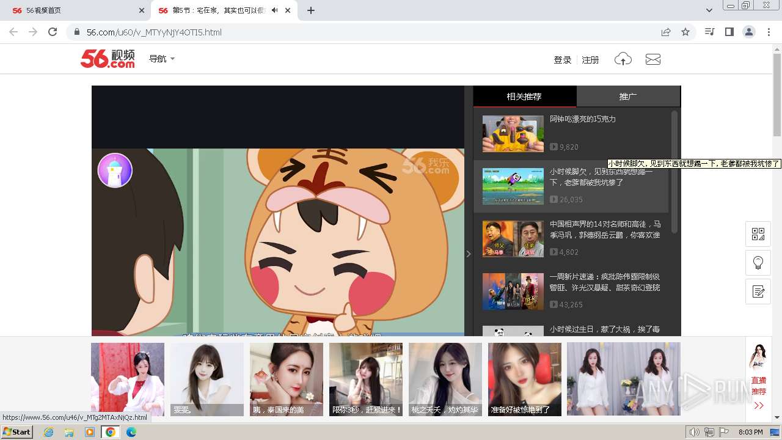Switch to the 推广 tab
This screenshot has height=440, width=782.
tap(628, 97)
